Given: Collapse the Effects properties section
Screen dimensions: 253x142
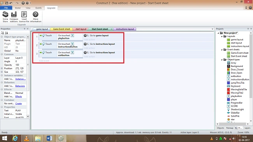Looking at the screenshot, I should 2,89.
